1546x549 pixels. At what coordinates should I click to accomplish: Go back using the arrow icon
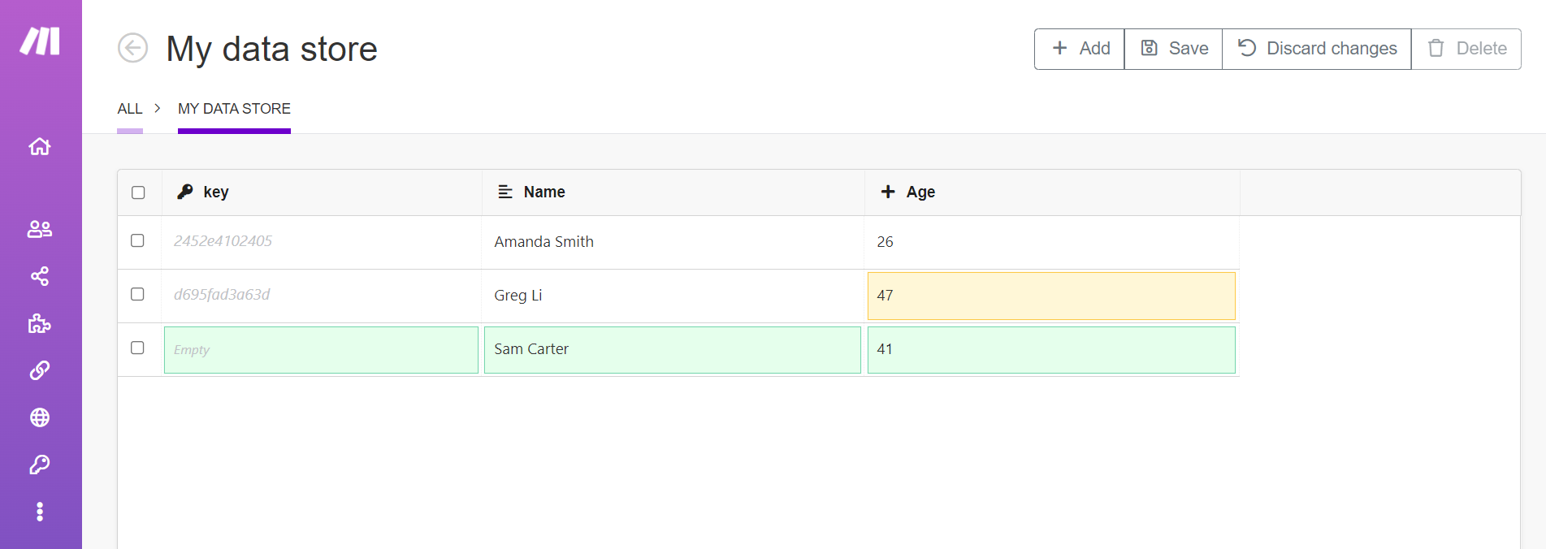click(x=132, y=48)
